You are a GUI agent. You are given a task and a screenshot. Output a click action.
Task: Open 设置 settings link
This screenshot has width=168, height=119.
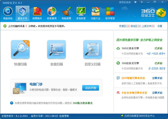pos(160,26)
